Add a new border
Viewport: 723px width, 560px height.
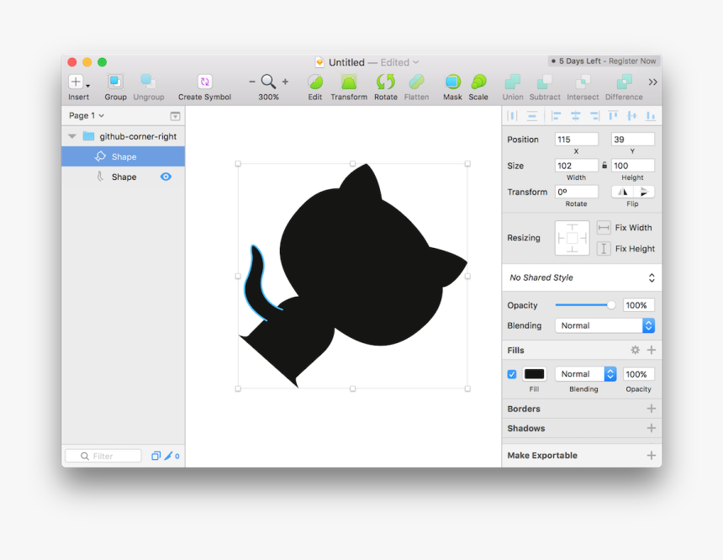(651, 409)
